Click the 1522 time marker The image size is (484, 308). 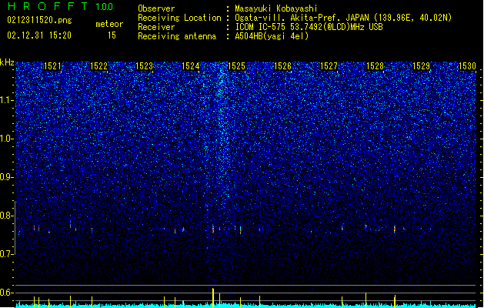(x=98, y=66)
